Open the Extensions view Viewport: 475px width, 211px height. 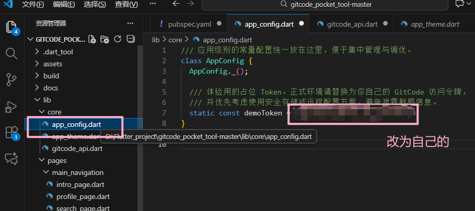click(x=11, y=132)
